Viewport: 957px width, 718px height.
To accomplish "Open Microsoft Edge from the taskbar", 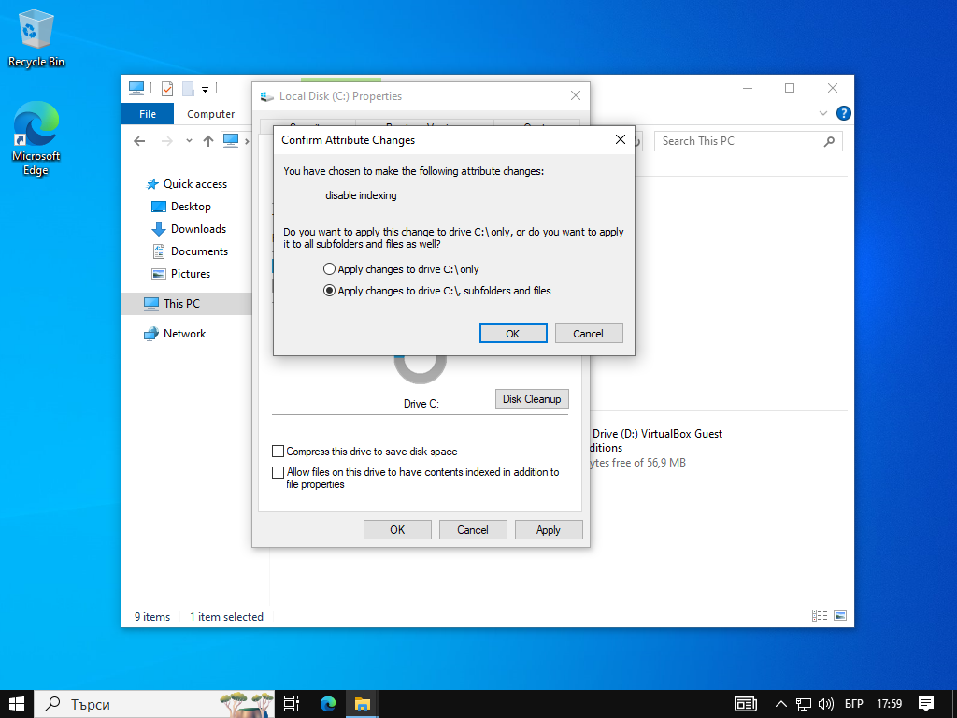I will 327,703.
